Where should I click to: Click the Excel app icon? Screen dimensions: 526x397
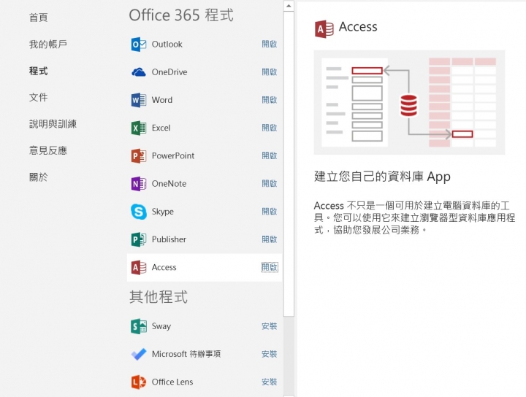[139, 128]
